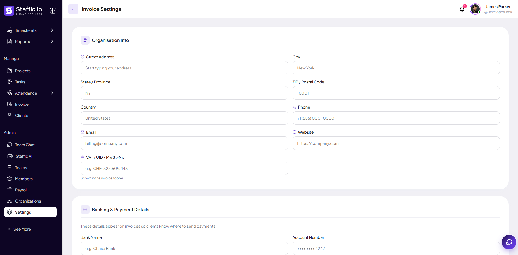The height and width of the screenshot is (255, 518).
Task: Expand the Attendance submenu chevron
Action: coord(52,93)
